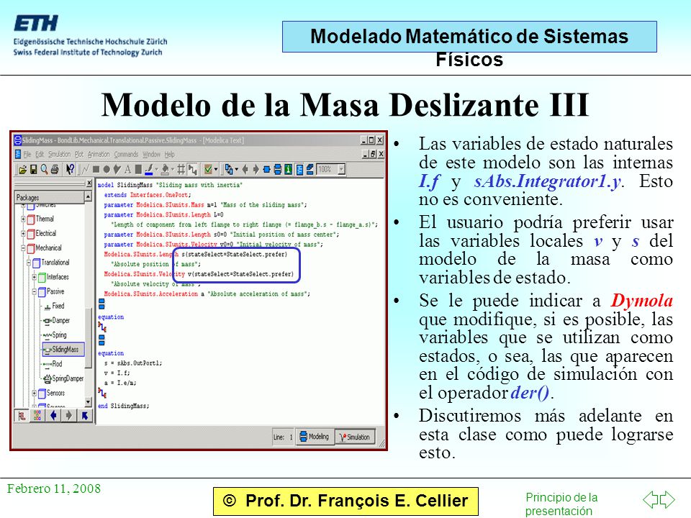
Task: Collapse the Translational package node
Action: pyautogui.click(x=29, y=263)
